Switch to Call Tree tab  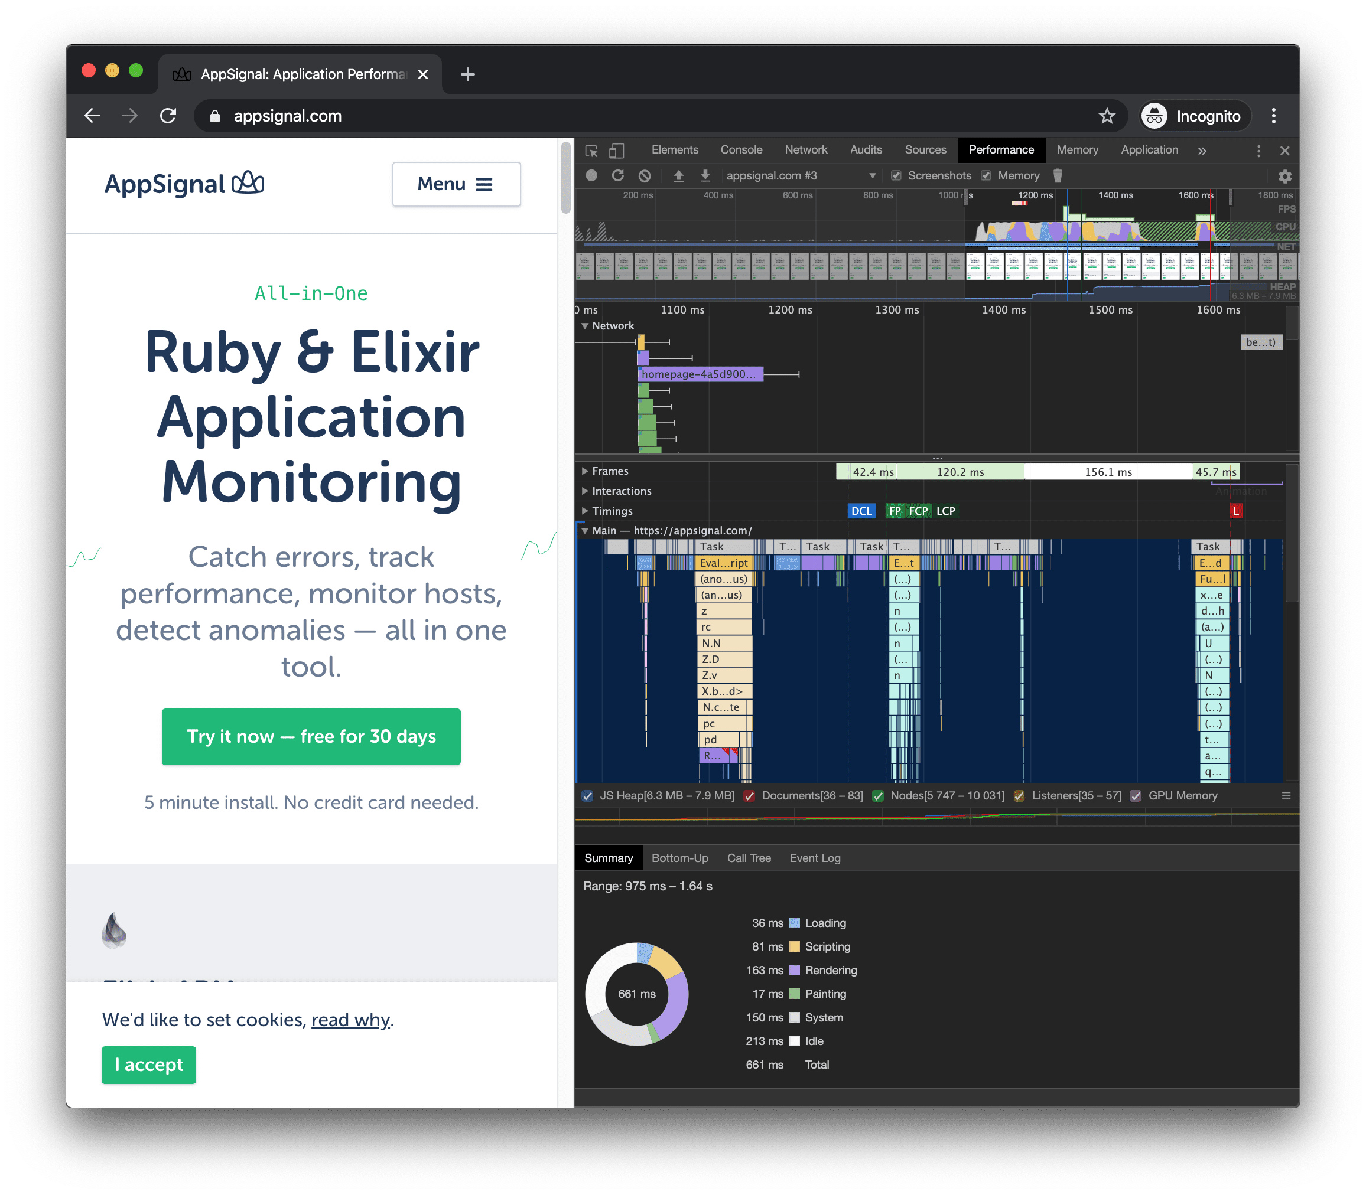click(749, 857)
